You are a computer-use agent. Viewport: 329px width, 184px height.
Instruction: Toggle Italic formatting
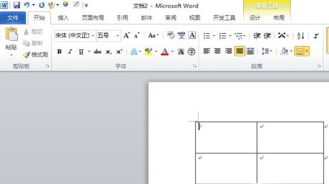tap(70, 52)
